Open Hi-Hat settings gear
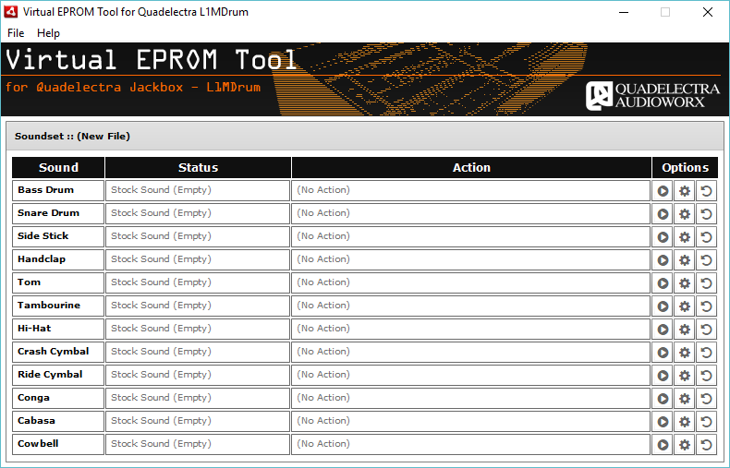Image resolution: width=730 pixels, height=468 pixels. pos(685,330)
